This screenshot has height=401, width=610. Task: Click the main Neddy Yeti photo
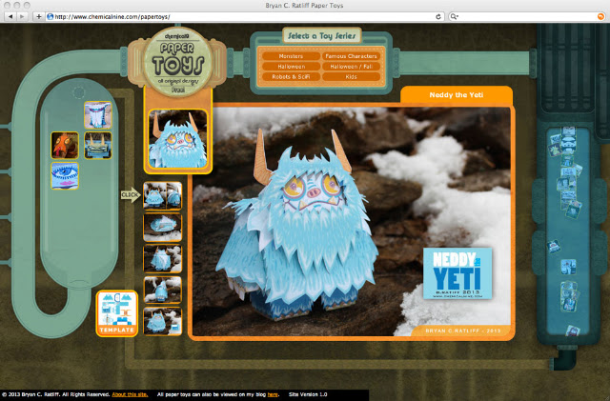pos(352,222)
